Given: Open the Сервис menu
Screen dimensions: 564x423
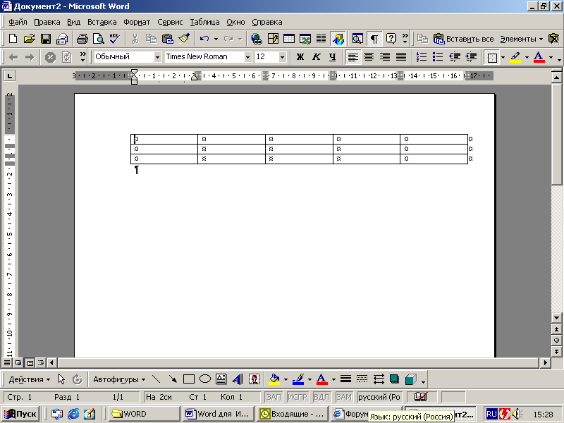Looking at the screenshot, I should point(170,22).
